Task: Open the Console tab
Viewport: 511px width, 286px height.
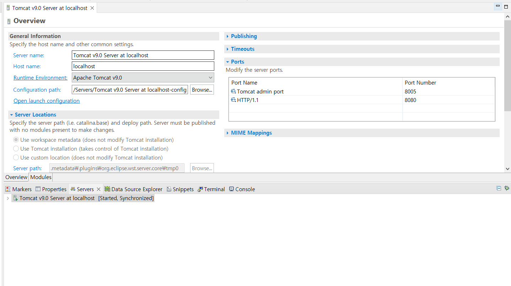Action: [x=242, y=189]
